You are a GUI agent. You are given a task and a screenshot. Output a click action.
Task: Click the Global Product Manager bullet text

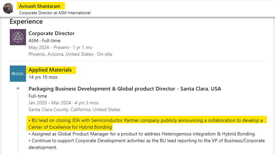142,134
